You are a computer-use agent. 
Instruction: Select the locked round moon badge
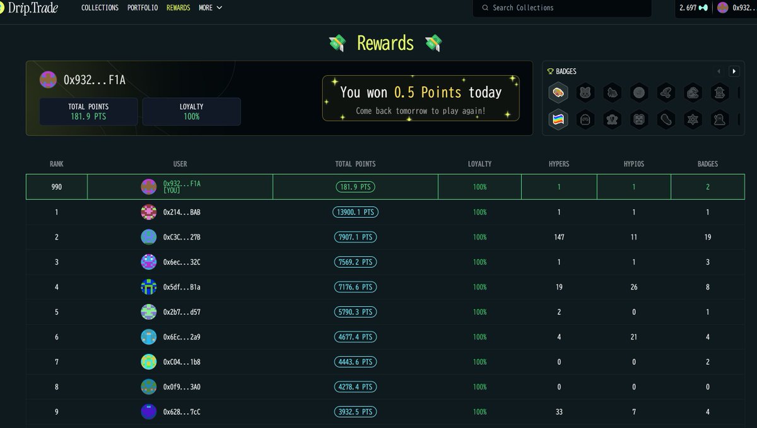click(639, 92)
